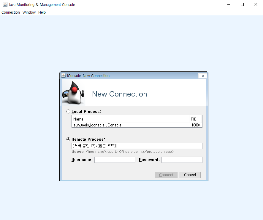Click the Java icon in dialog title bar
The image size is (263, 220).
point(64,76)
